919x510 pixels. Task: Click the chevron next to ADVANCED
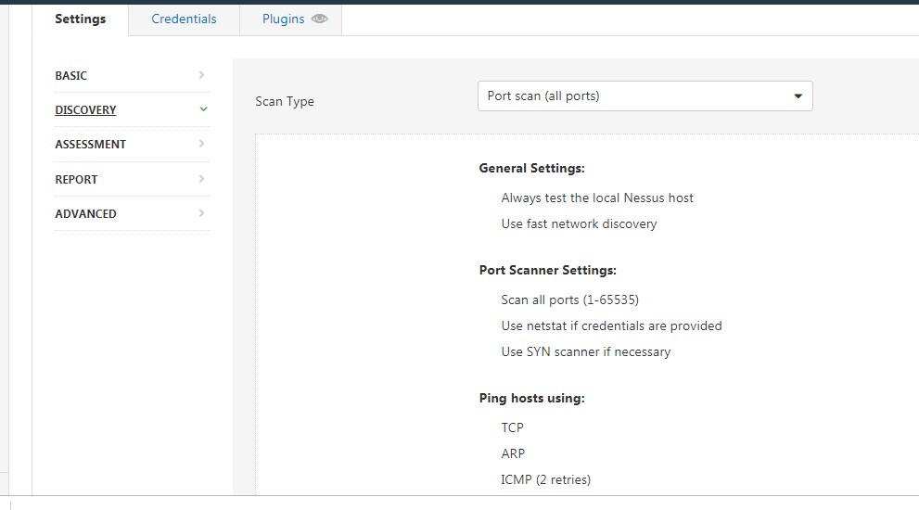(202, 213)
